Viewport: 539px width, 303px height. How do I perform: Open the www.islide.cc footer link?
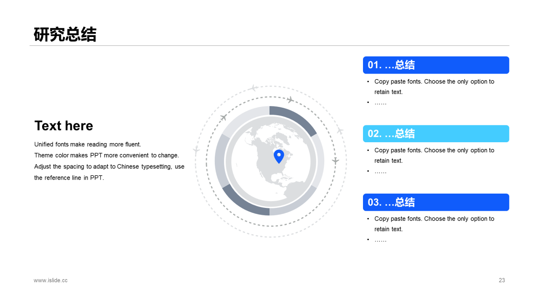coord(51,280)
